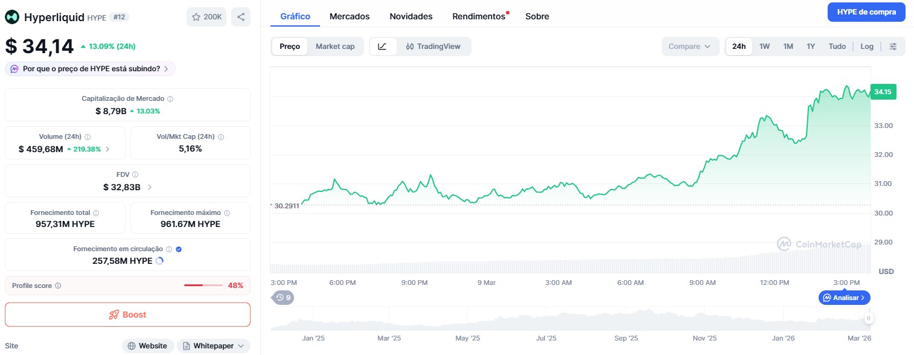Click the HYPE de compra button
Viewport: 914px width, 355px height.
tap(866, 12)
